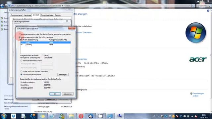Open the help question mark icon
This screenshot has height=119, width=212.
pos(208,11)
